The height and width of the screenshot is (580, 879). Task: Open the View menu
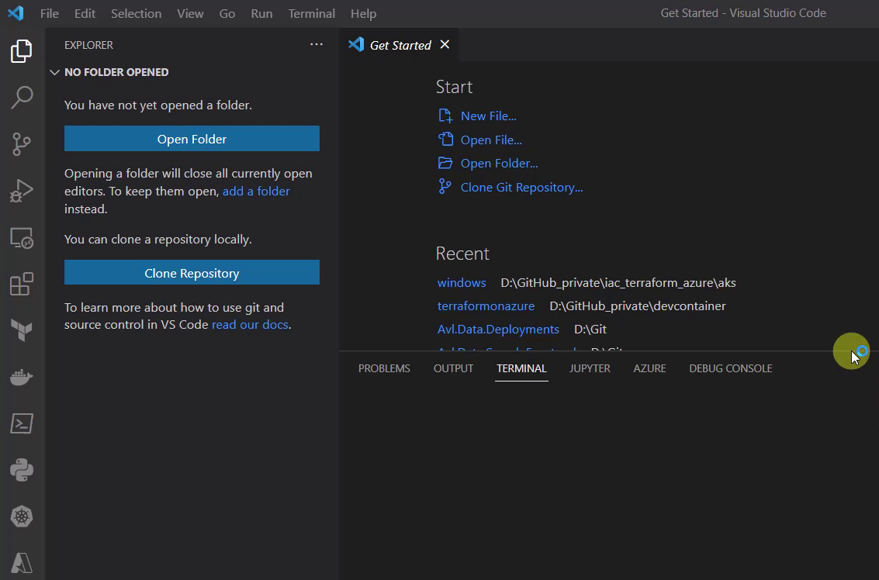point(190,13)
